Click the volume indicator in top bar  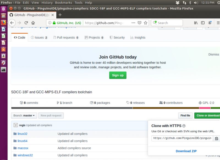click(196, 2)
